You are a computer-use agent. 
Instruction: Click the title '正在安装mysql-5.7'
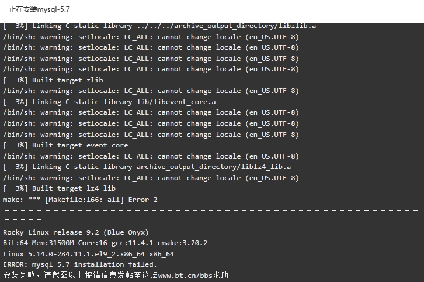40,9
